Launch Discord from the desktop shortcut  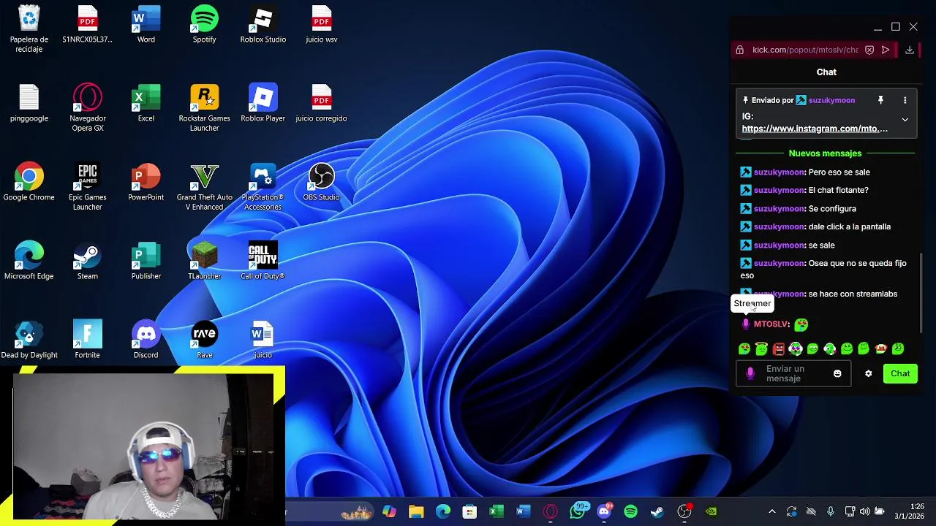click(x=146, y=340)
